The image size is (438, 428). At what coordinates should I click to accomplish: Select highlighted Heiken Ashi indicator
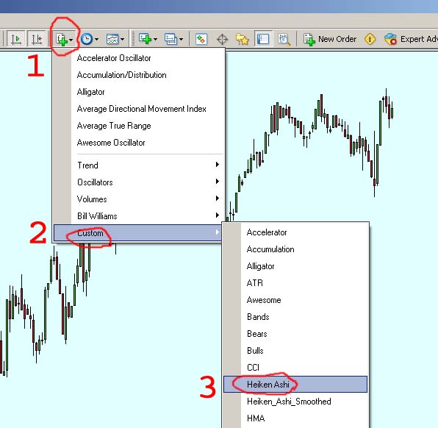(295, 385)
